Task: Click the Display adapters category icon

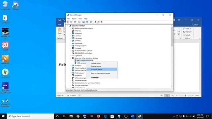Action: (73, 46)
